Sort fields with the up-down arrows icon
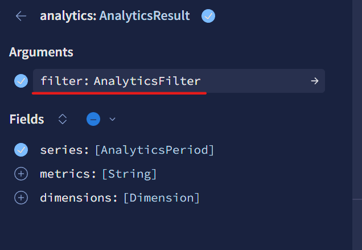The image size is (362, 250). [x=63, y=119]
